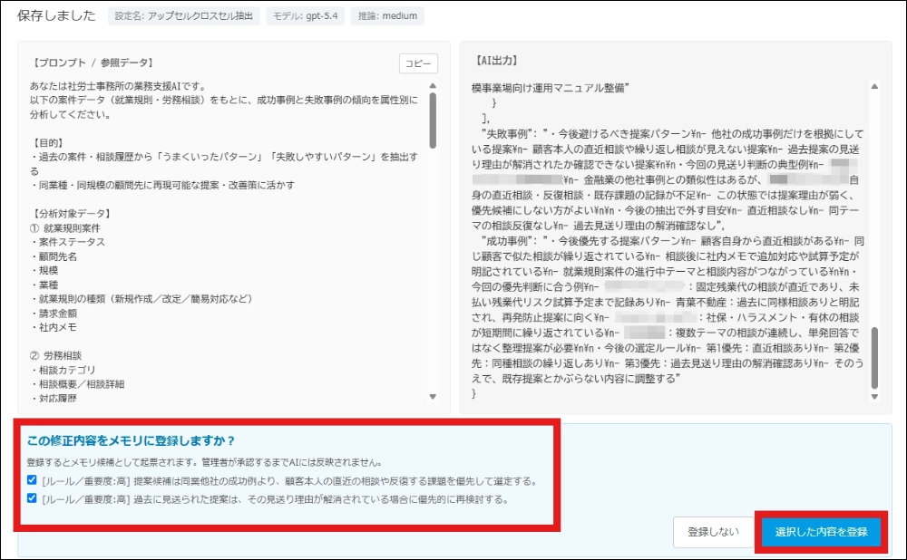Click the ・相談カテゴリ bullet
The height and width of the screenshot is (560, 907).
[x=63, y=370]
